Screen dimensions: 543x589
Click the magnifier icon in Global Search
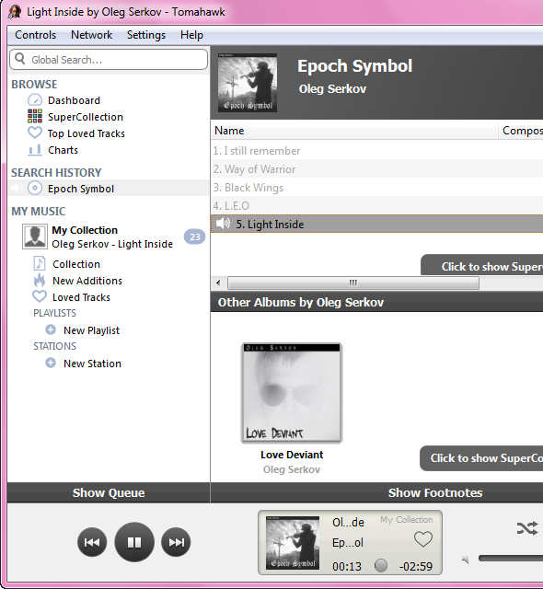20,59
